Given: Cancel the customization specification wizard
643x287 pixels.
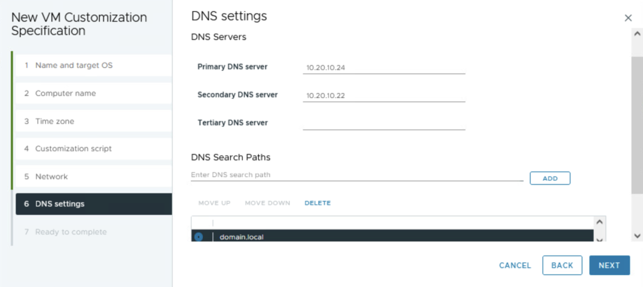Looking at the screenshot, I should pos(515,266).
